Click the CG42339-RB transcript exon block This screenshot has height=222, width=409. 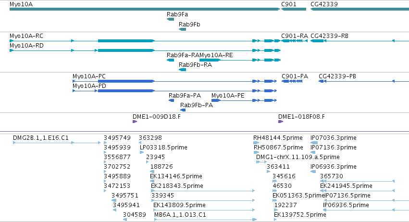point(318,41)
